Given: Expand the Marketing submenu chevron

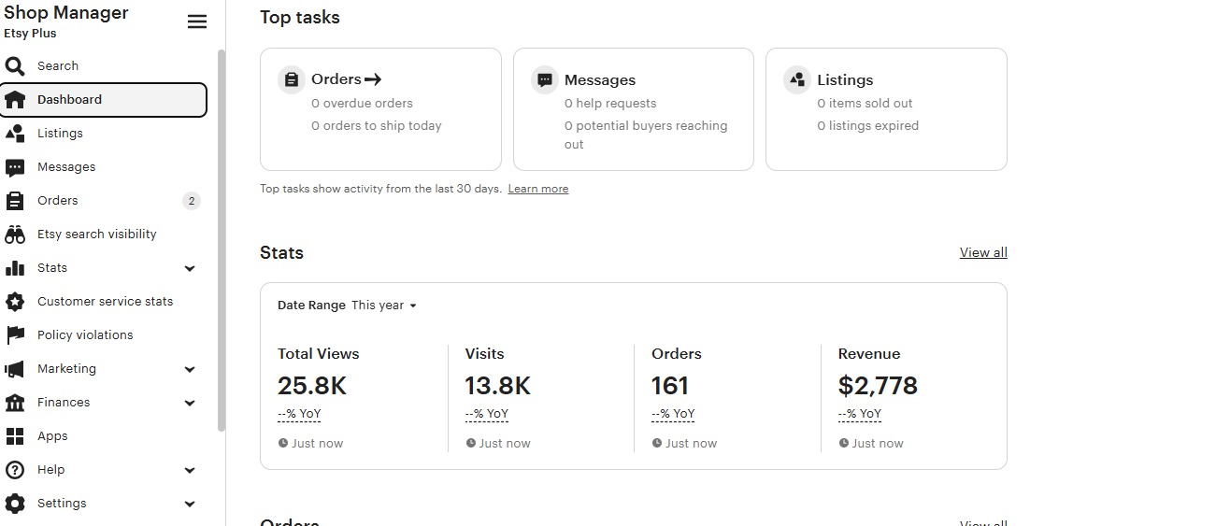Looking at the screenshot, I should pos(190,369).
